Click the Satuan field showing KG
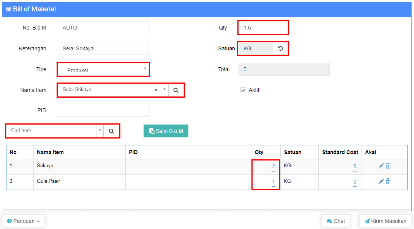414x229 pixels. point(256,48)
